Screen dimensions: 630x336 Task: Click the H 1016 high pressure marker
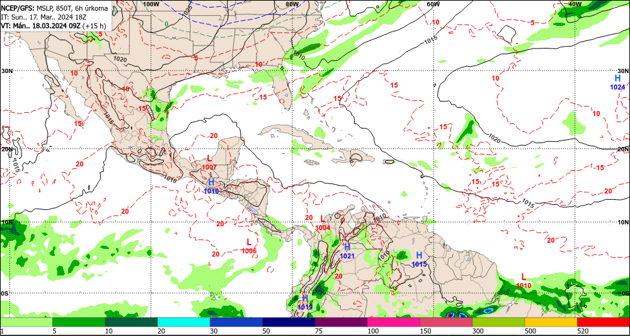211,186
